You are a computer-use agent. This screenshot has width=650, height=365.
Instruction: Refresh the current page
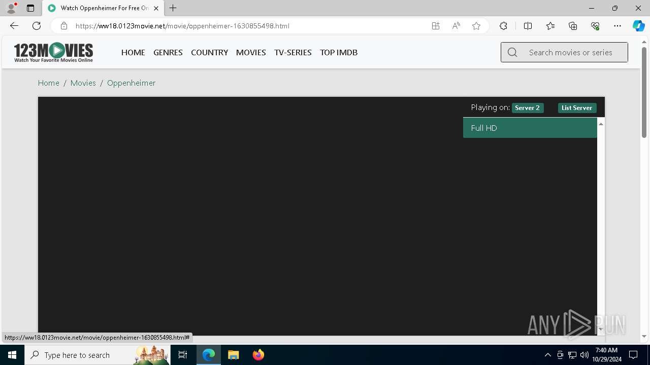(x=37, y=26)
